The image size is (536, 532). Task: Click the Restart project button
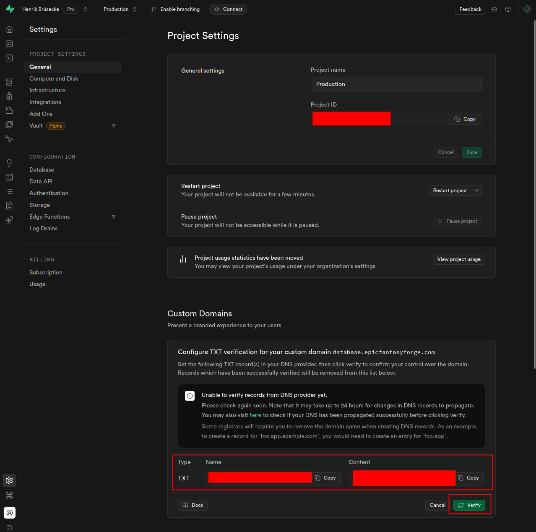(x=450, y=190)
